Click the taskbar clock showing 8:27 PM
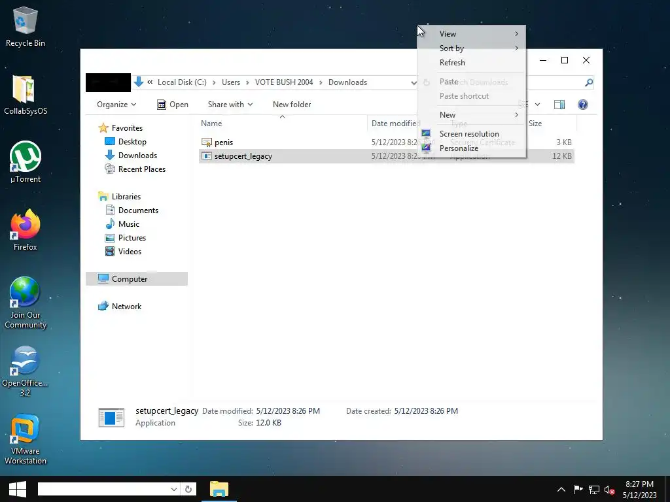Viewport: 670px width, 502px height. [639, 484]
